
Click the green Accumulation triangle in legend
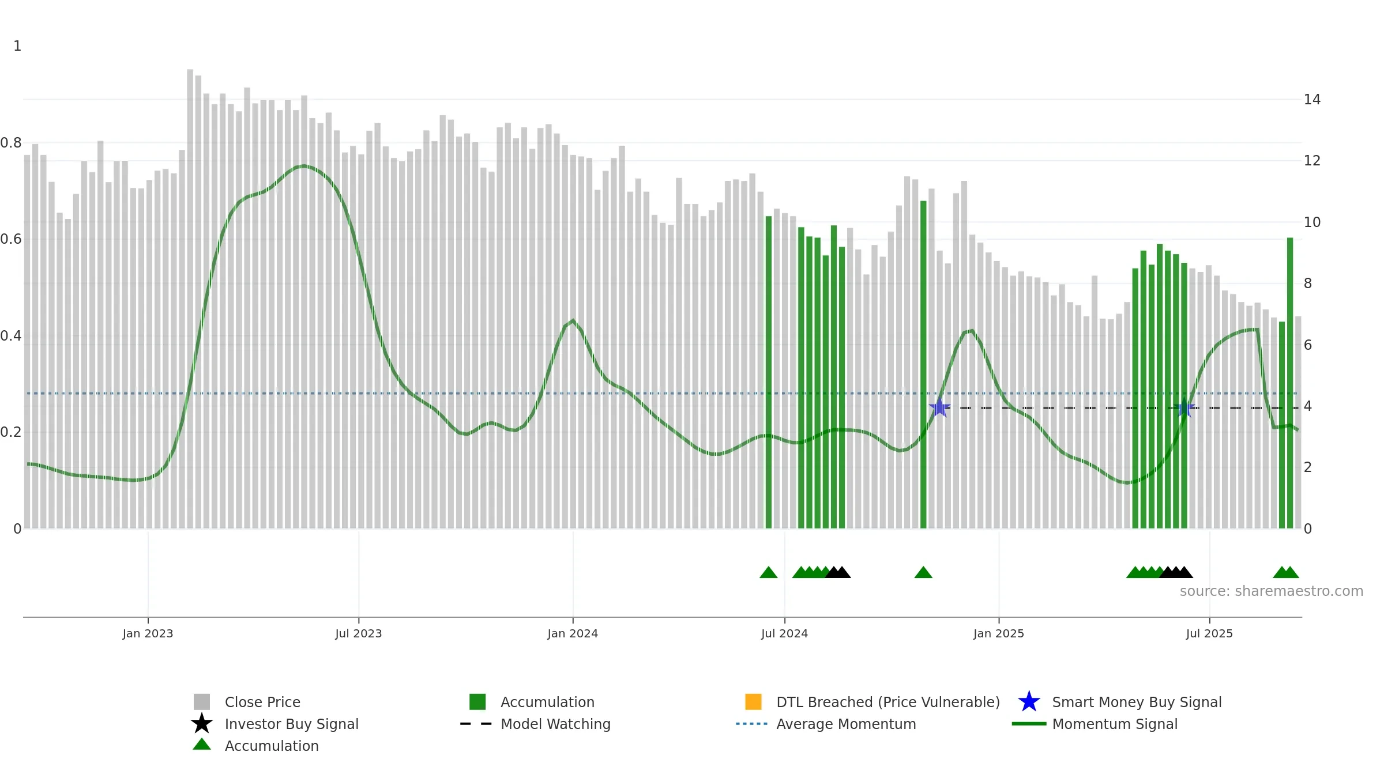(202, 745)
